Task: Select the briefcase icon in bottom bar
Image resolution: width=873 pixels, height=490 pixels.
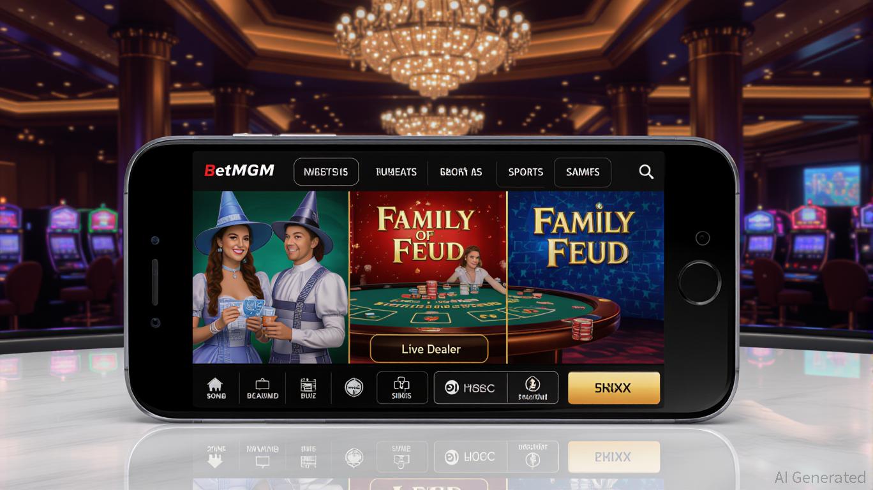Action: pyautogui.click(x=262, y=384)
